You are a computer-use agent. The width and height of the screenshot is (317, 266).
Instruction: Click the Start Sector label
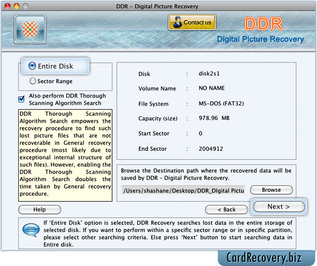[154, 134]
